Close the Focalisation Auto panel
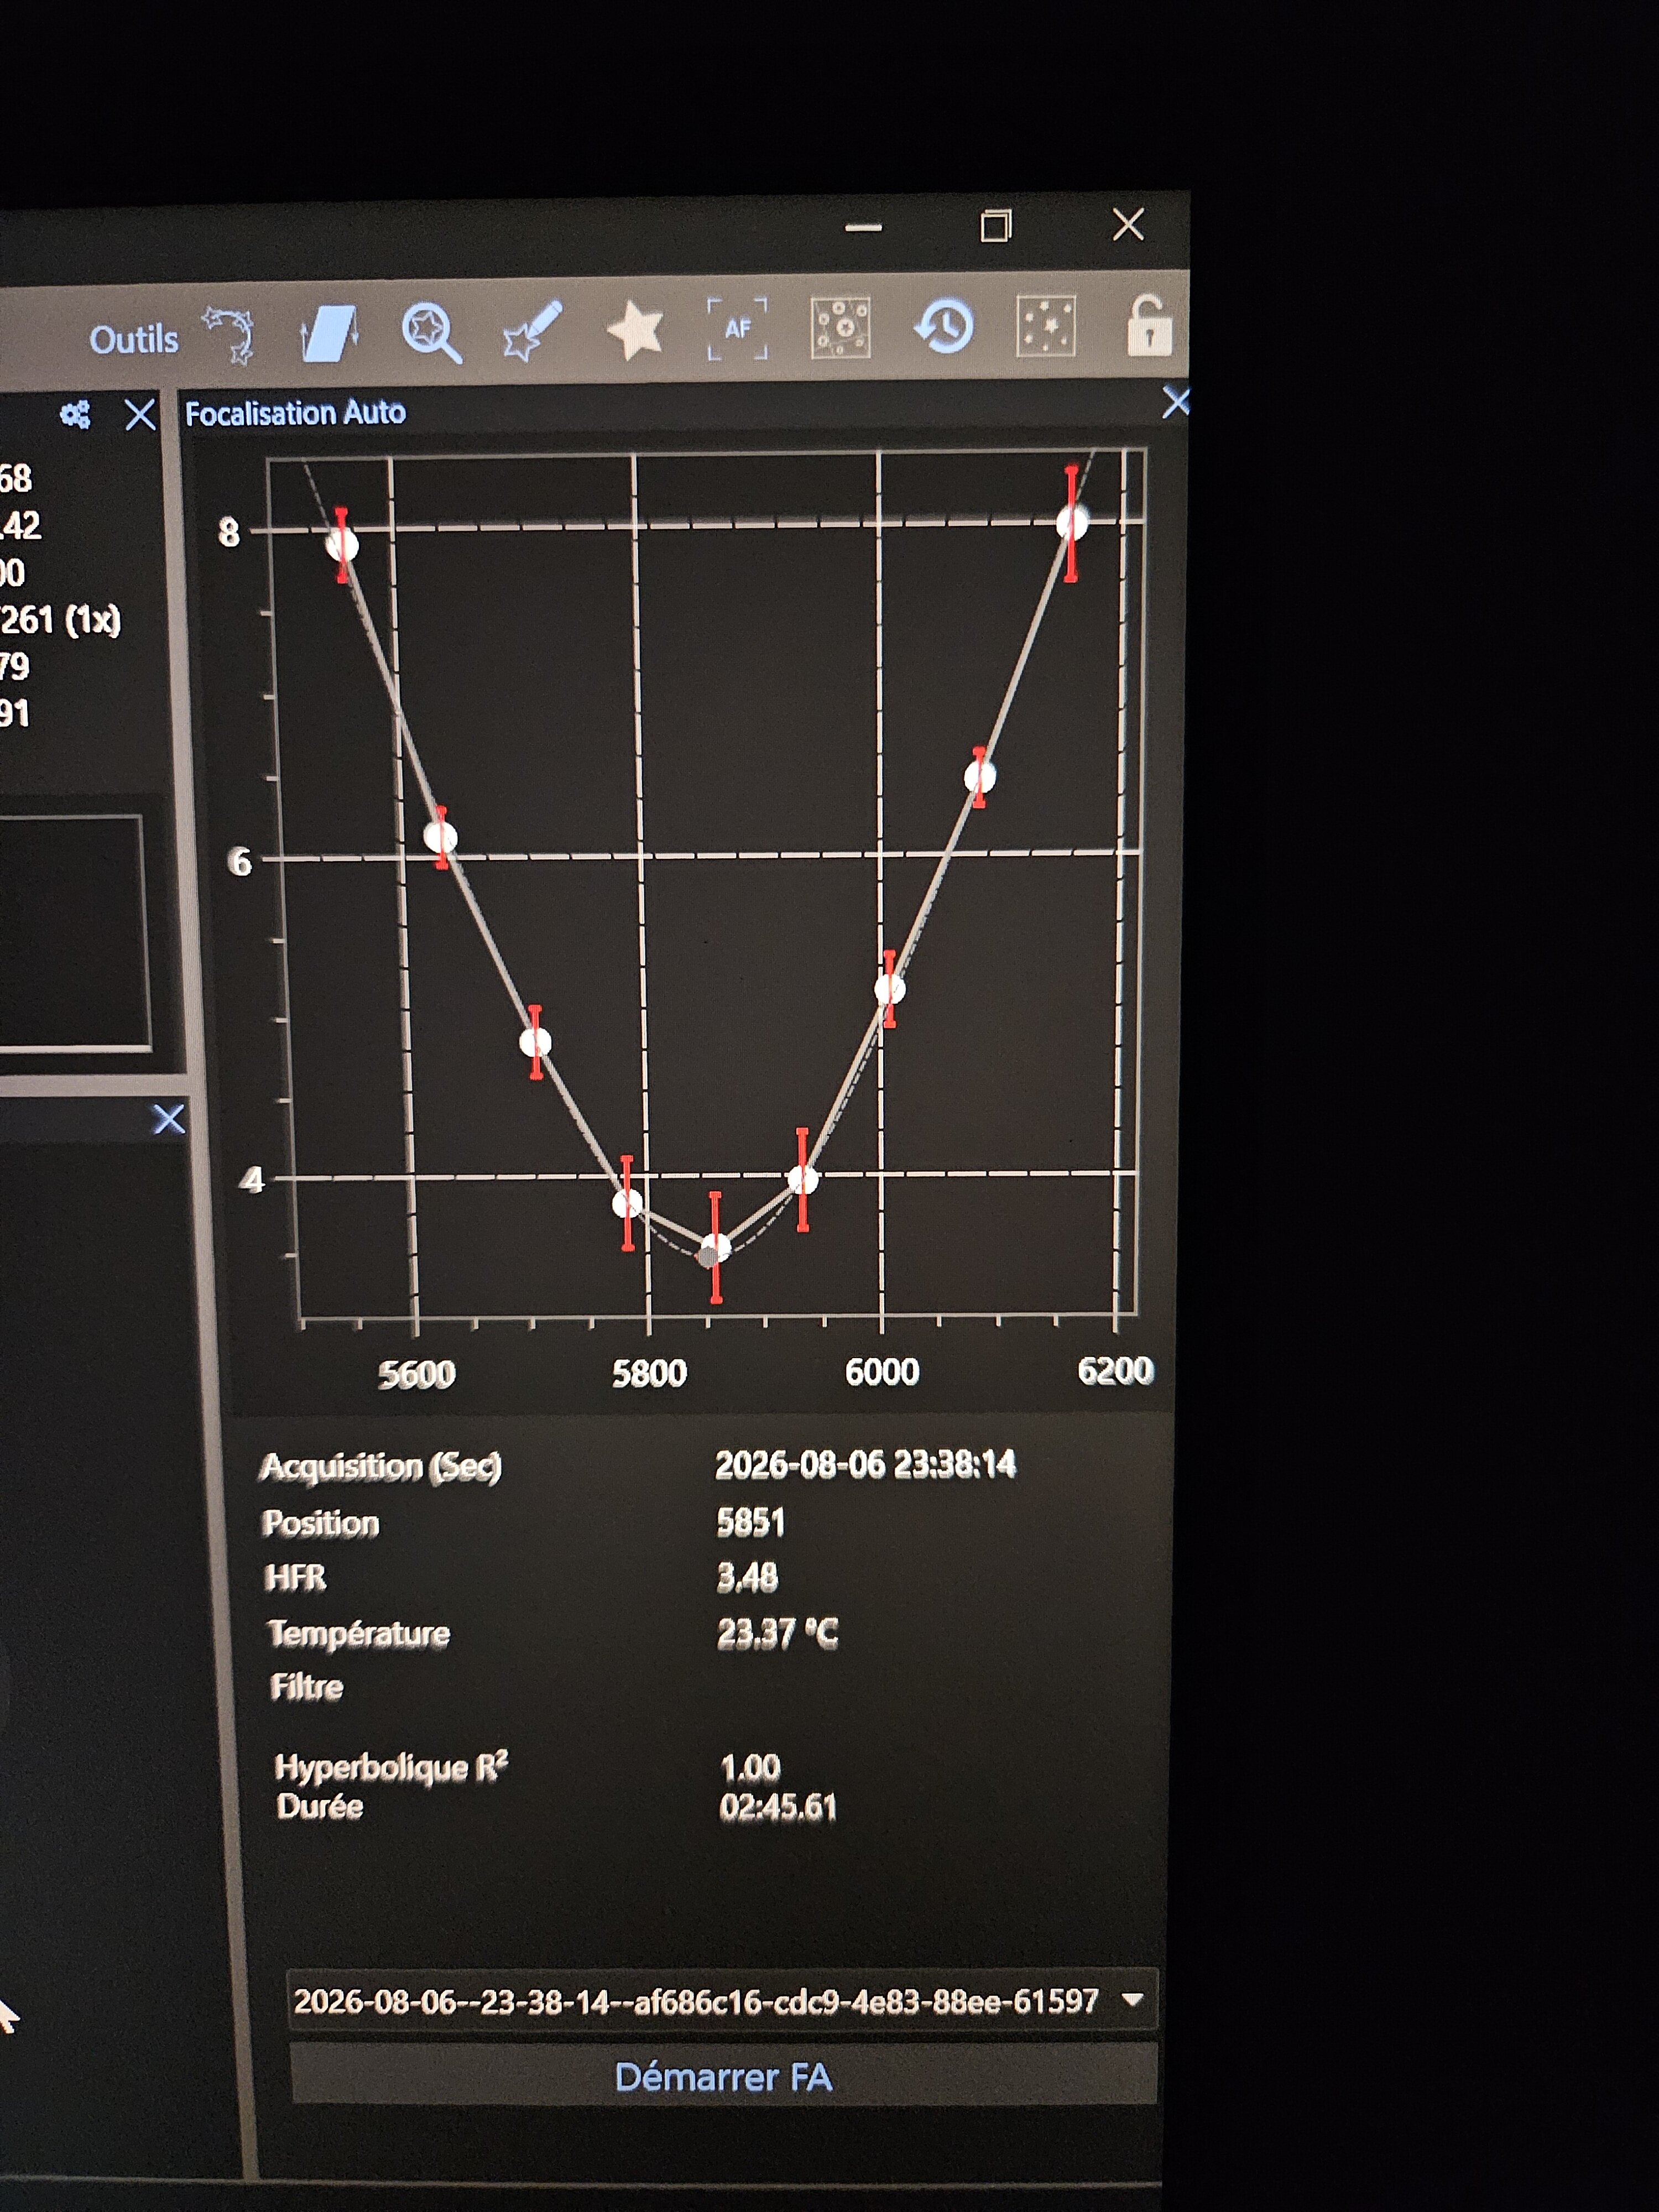The image size is (1659, 2212). 1176,402
